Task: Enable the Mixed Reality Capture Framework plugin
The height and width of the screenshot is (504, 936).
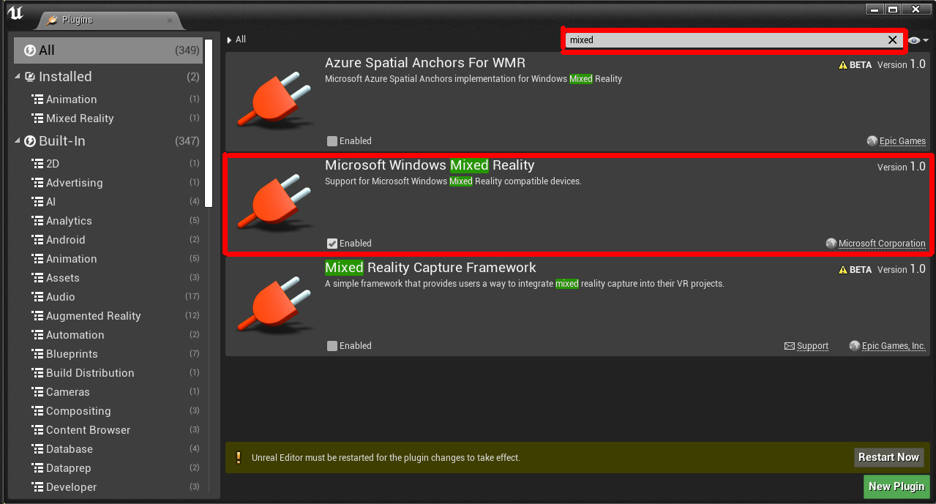Action: [x=332, y=346]
